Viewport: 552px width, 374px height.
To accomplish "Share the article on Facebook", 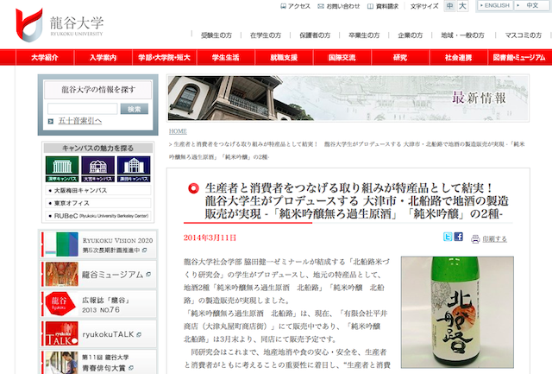I will 458,237.
